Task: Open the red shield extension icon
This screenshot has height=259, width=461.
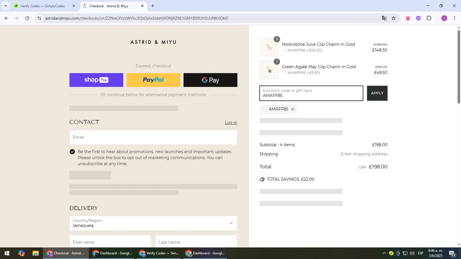Action: point(408,18)
